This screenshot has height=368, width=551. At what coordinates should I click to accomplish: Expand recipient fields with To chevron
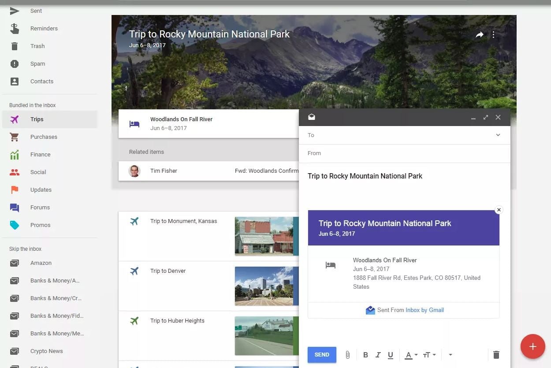tap(498, 135)
